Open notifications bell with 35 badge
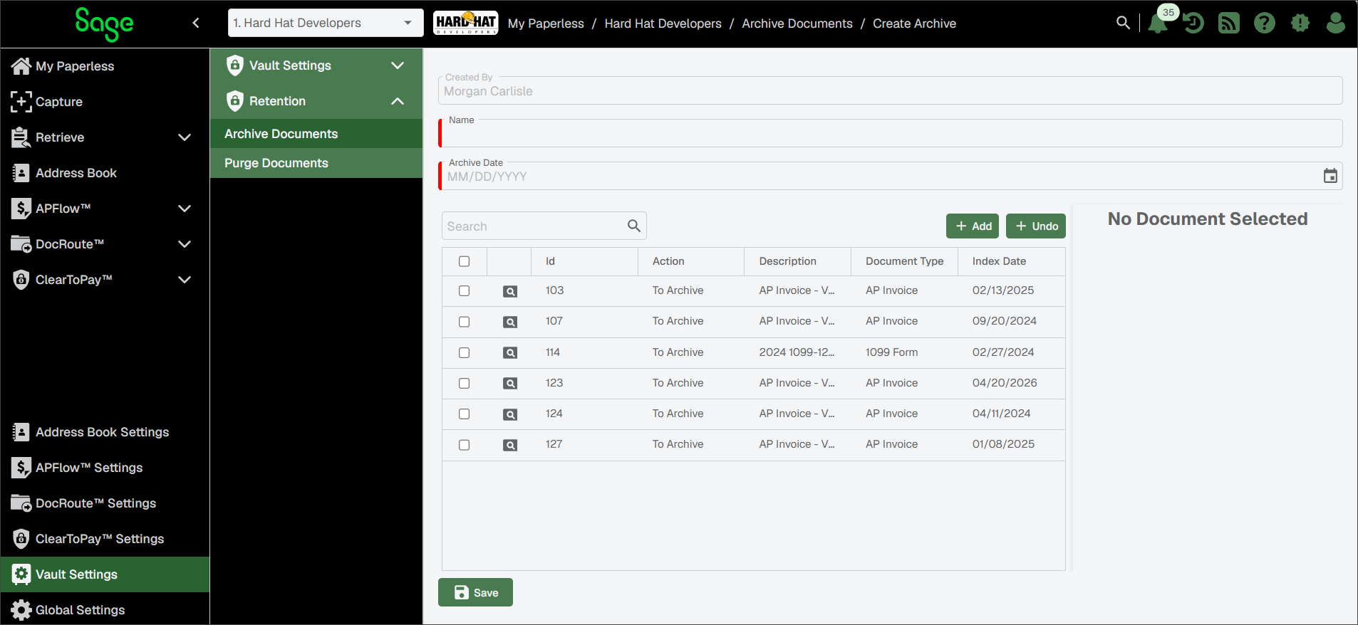The height and width of the screenshot is (625, 1358). [x=1159, y=21]
